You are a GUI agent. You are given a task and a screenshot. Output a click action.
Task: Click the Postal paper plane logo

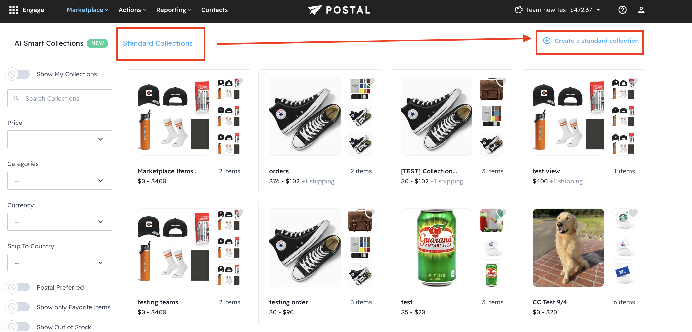[x=315, y=10]
